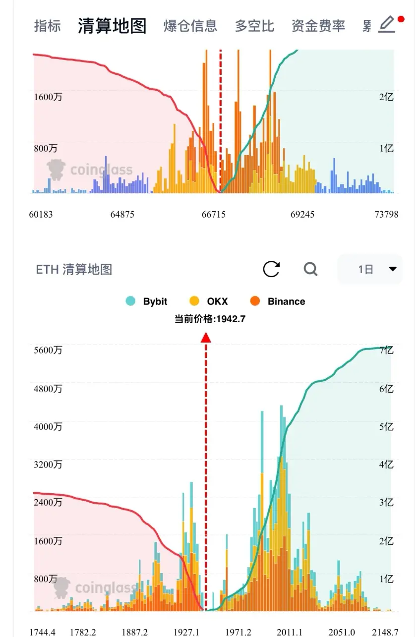This screenshot has width=418, height=637.
Task: Click the 2400万 y-axis label
Action: pyautogui.click(x=48, y=502)
